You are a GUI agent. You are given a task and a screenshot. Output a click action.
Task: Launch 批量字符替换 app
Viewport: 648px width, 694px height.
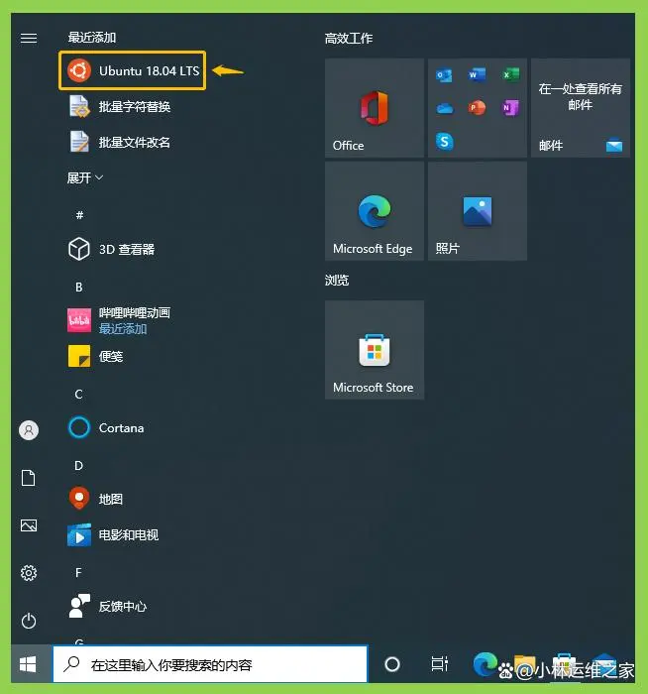(120, 107)
